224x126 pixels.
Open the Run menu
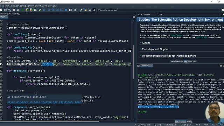[x=18, y=6]
